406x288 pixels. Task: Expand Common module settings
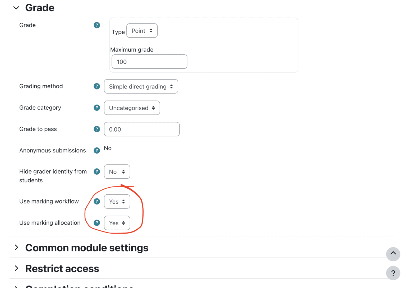[x=17, y=248]
